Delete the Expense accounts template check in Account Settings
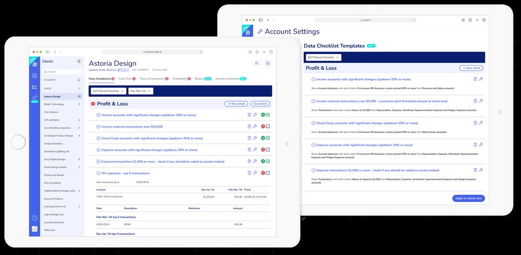521x255 pixels. pyautogui.click(x=475, y=145)
